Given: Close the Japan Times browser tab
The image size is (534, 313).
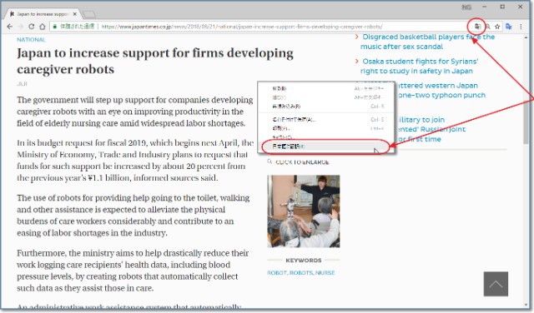Looking at the screenshot, I should tap(75, 14).
